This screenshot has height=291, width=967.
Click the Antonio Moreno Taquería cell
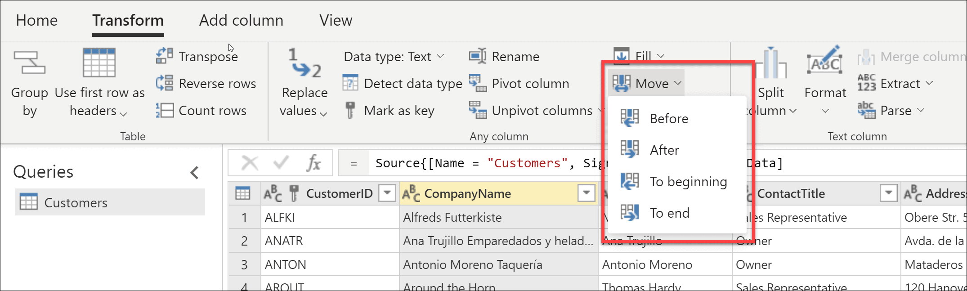point(498,264)
